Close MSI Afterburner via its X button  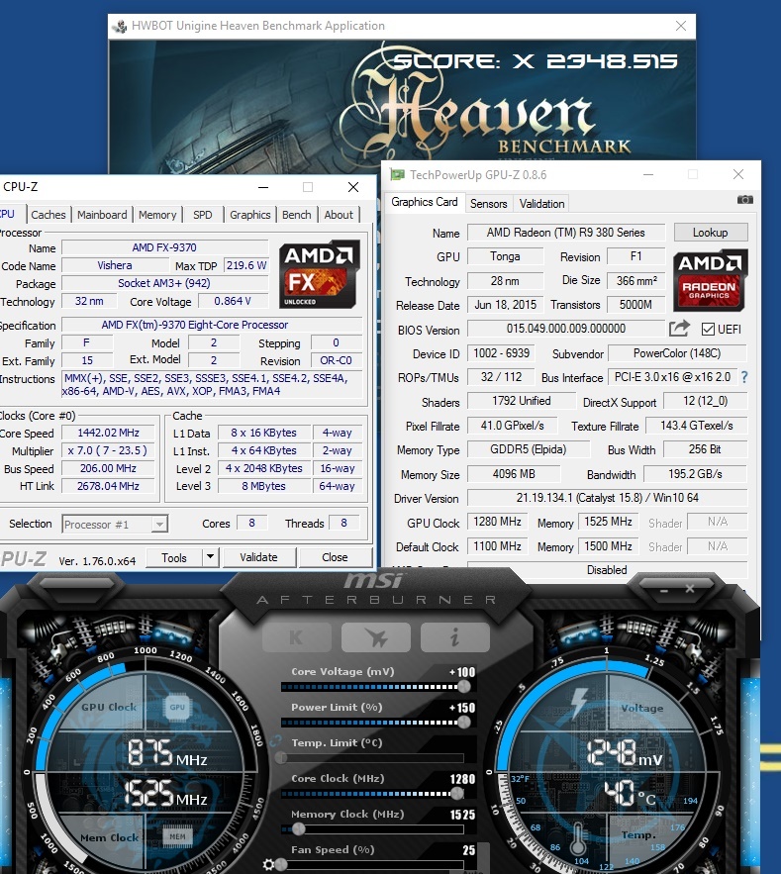point(690,589)
